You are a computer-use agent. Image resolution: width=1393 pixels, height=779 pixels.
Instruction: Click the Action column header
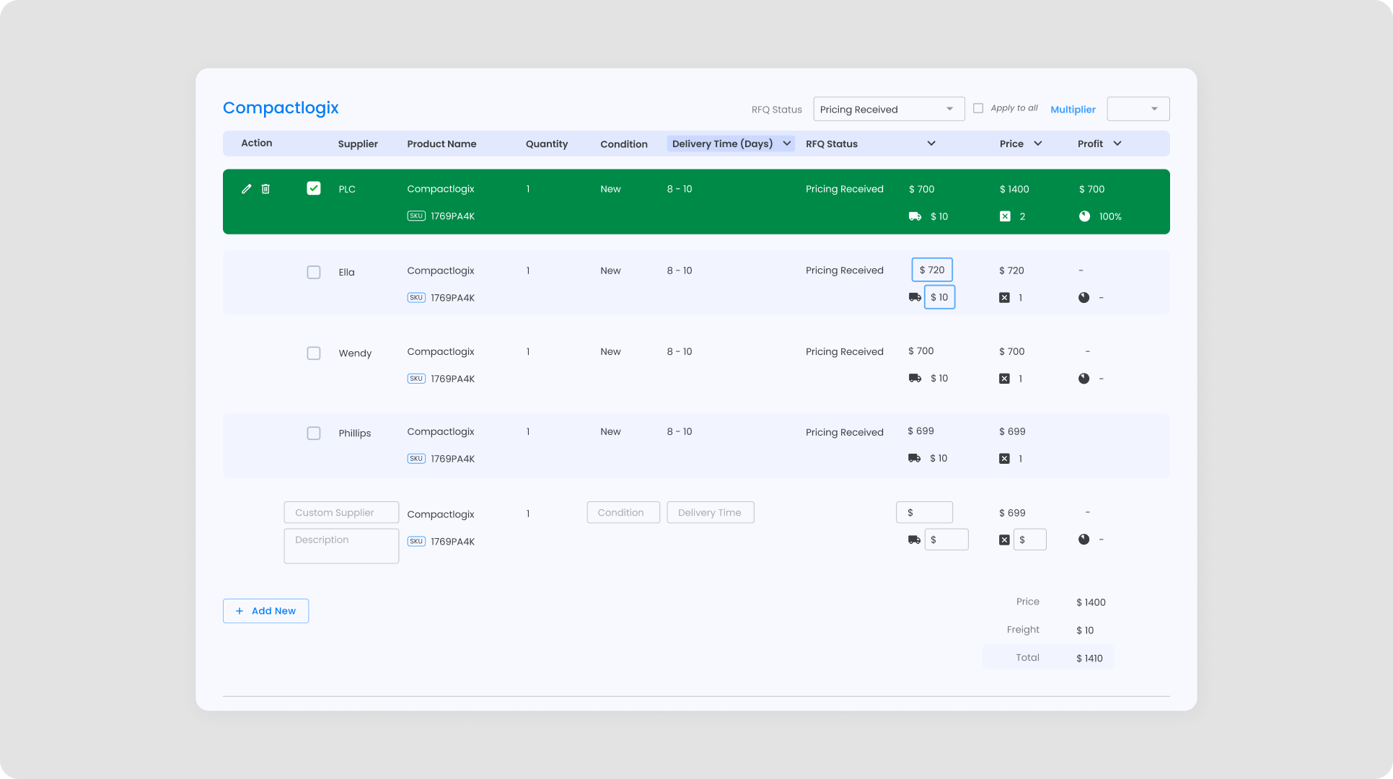(257, 143)
